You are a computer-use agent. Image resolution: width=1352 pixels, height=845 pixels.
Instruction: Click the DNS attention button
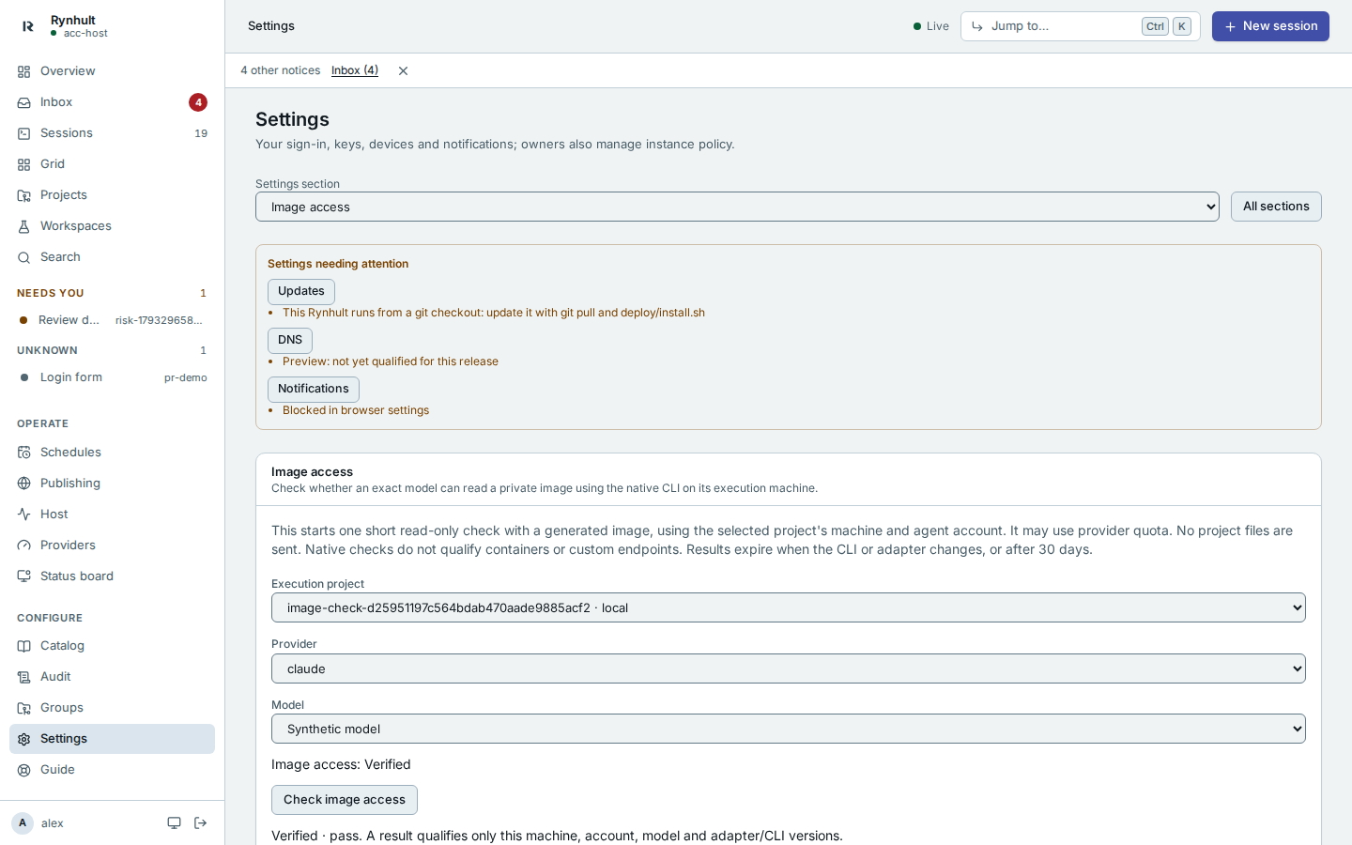pyautogui.click(x=290, y=340)
